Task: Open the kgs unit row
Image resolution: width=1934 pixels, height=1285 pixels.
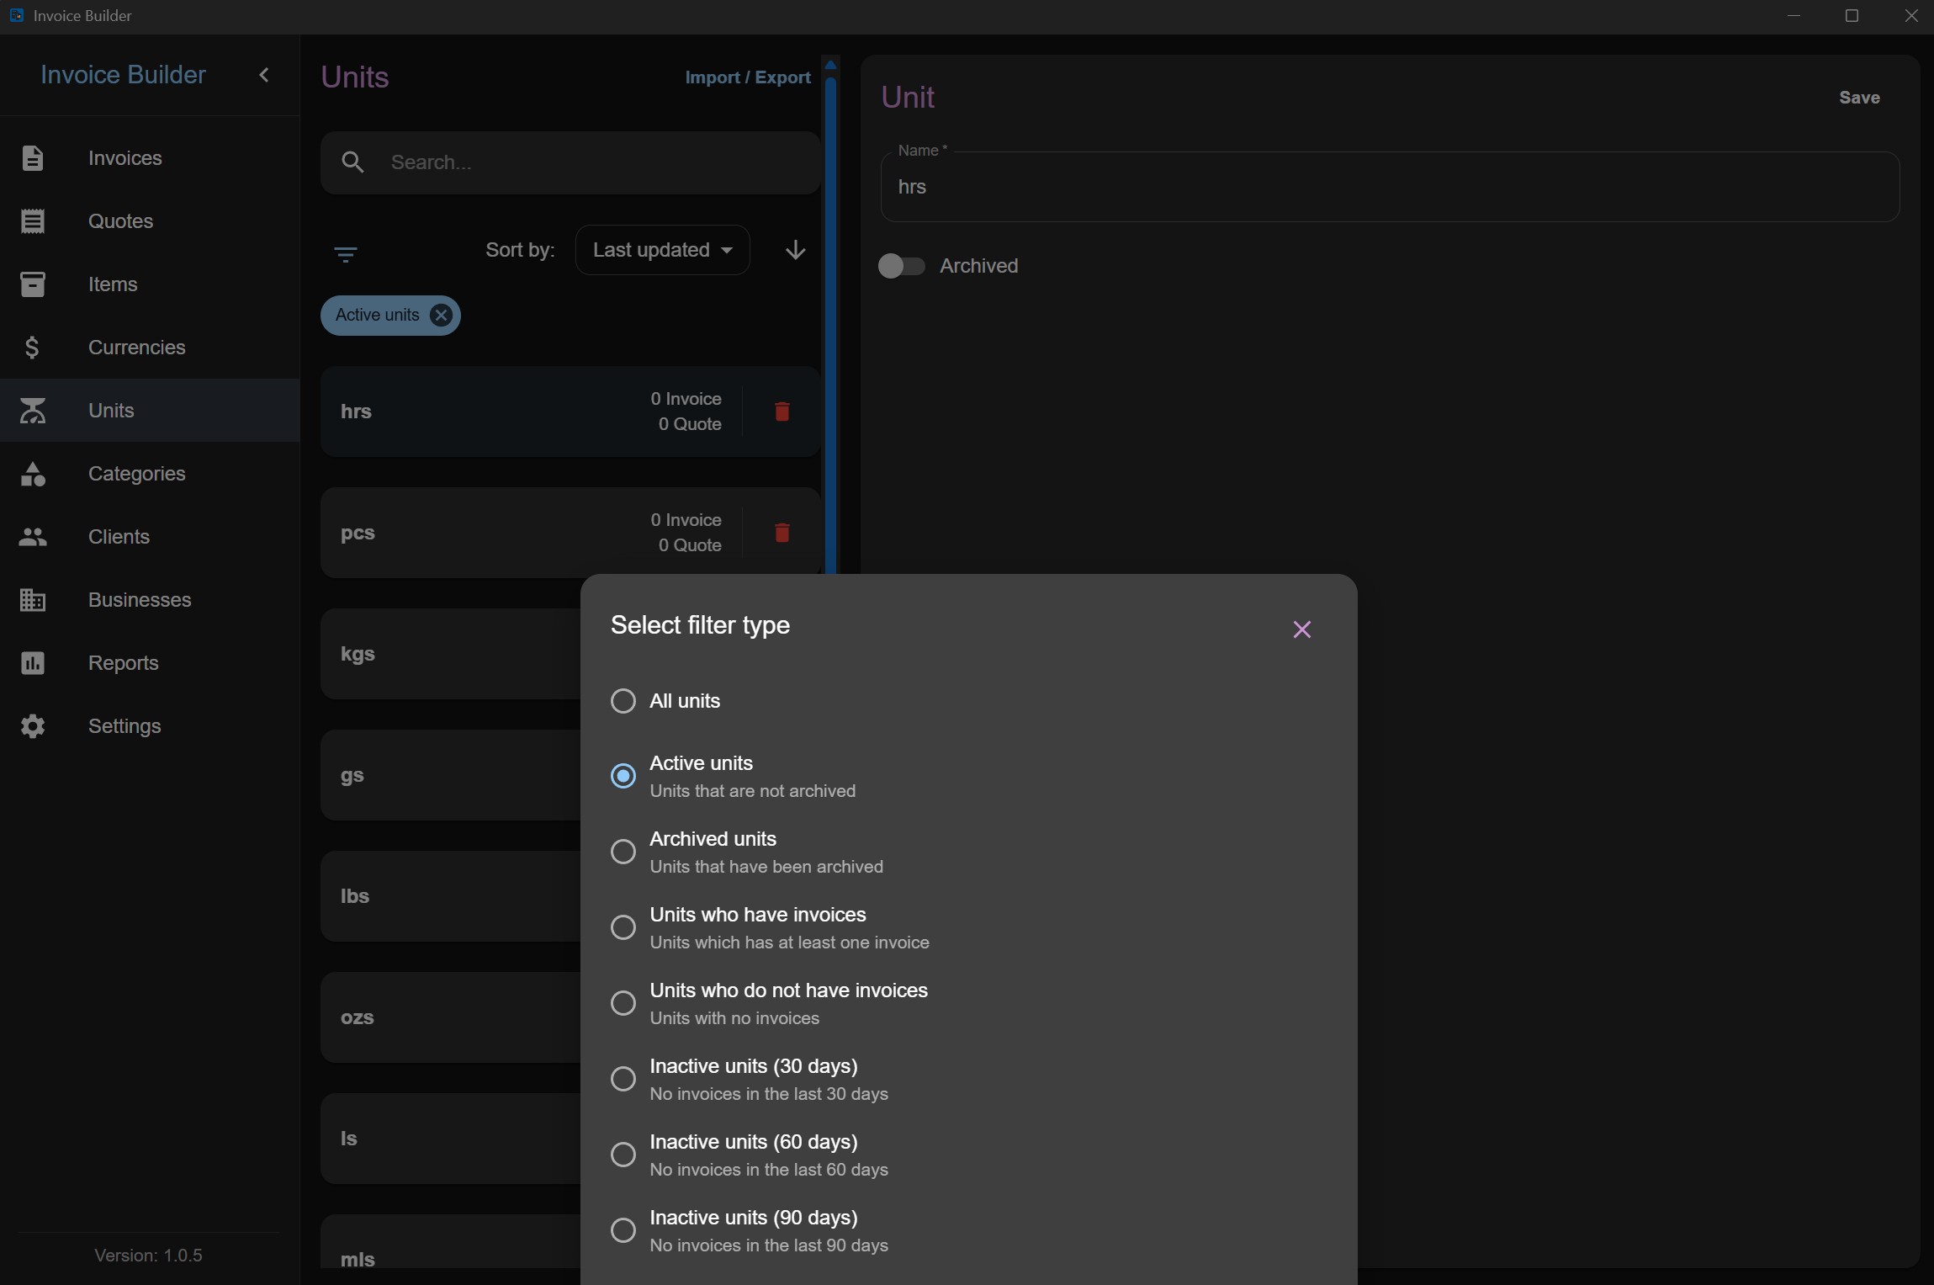Action: [x=450, y=654]
